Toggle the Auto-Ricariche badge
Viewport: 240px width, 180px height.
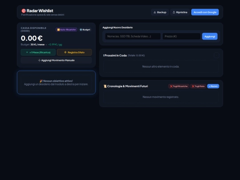pyautogui.click(x=66, y=30)
